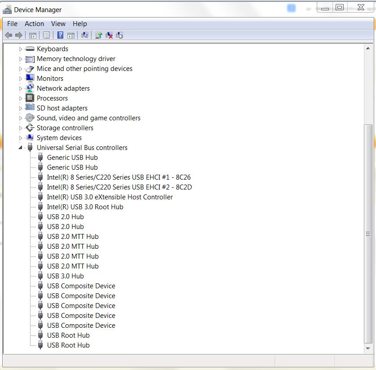376x370 pixels.
Task: Click the Uninstall device icon with red X
Action: pyautogui.click(x=109, y=35)
